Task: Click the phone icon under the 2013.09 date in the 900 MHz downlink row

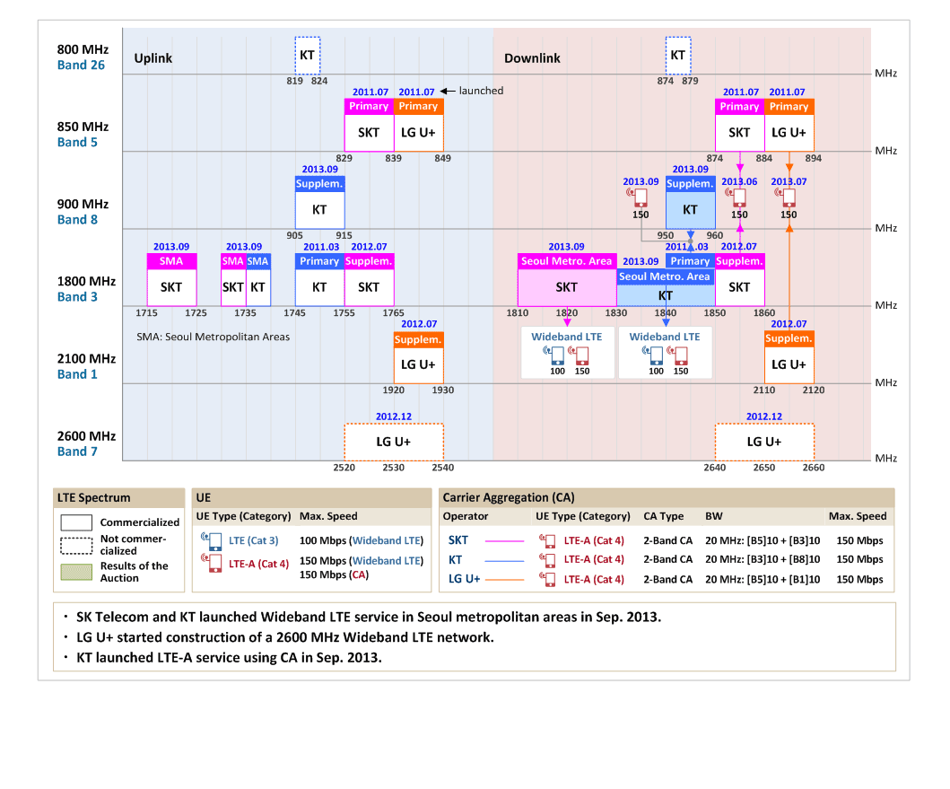Action: [x=638, y=197]
